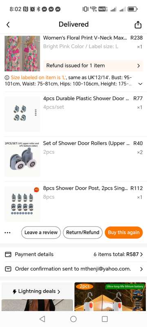The width and height of the screenshot is (147, 327).
Task: Open the three-dot more options menu
Action: click(x=7, y=233)
